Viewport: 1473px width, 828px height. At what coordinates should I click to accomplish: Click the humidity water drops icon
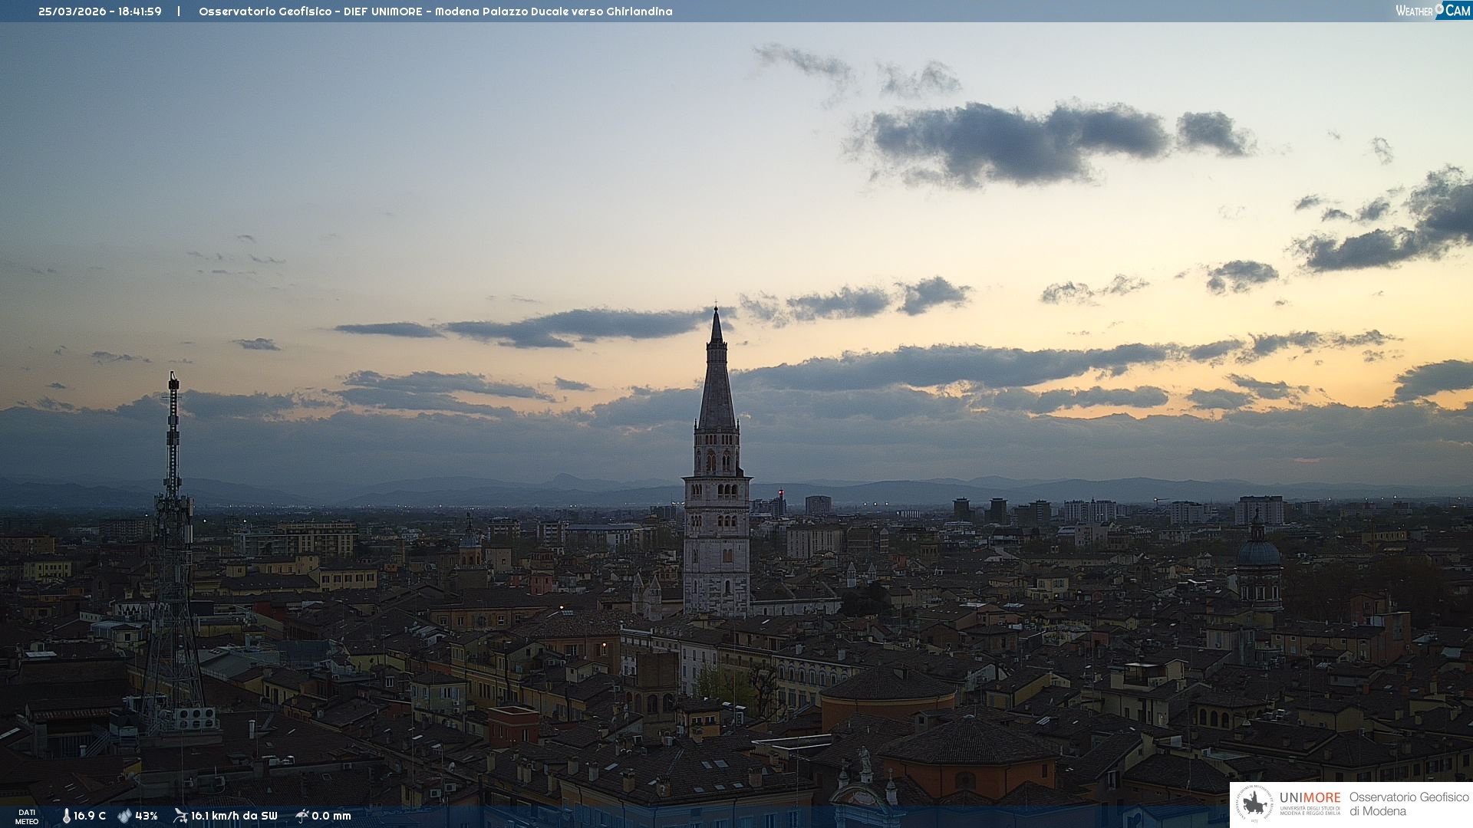pos(124,816)
